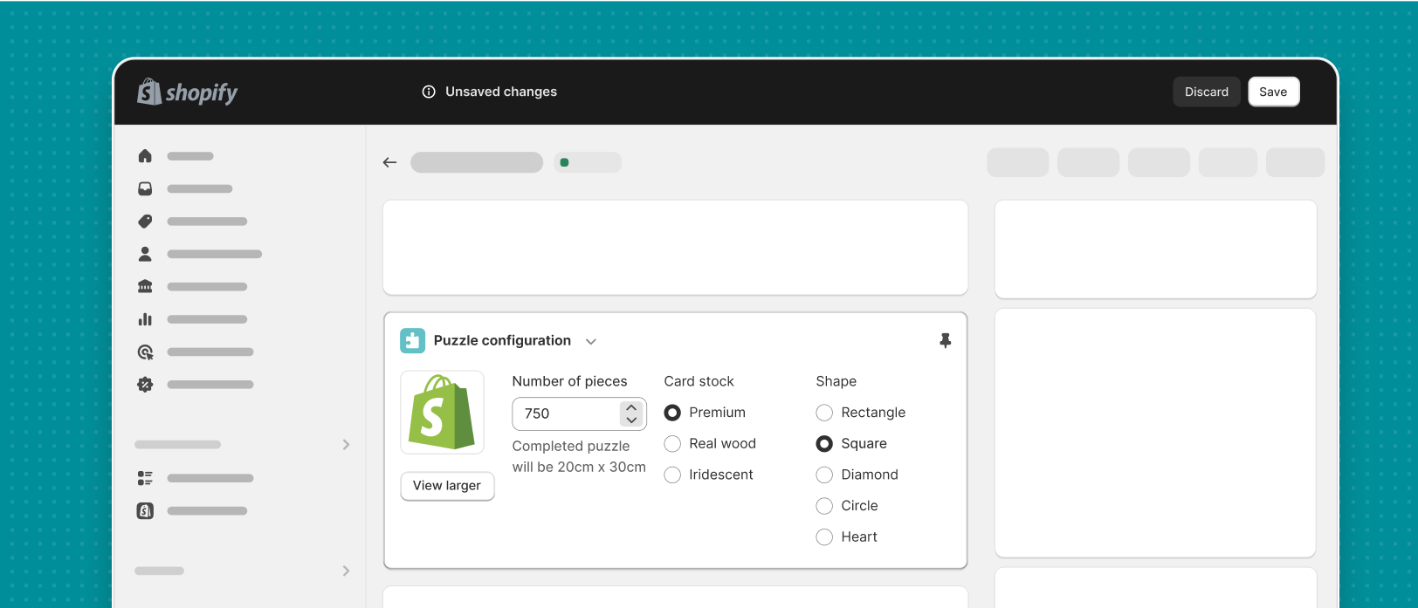
Task: Click the Unsaved changes text
Action: click(501, 92)
